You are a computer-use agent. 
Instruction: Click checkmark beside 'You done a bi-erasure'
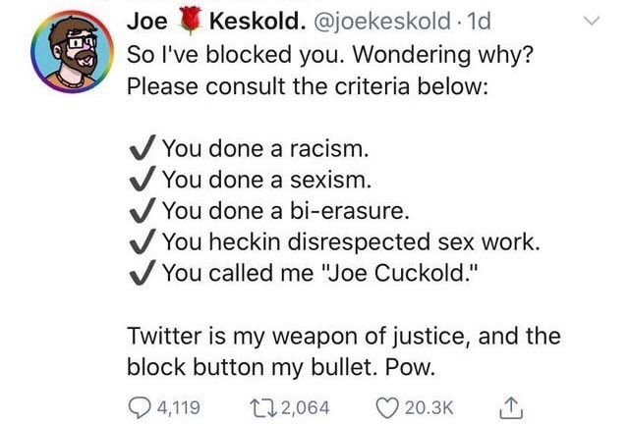[x=141, y=210]
